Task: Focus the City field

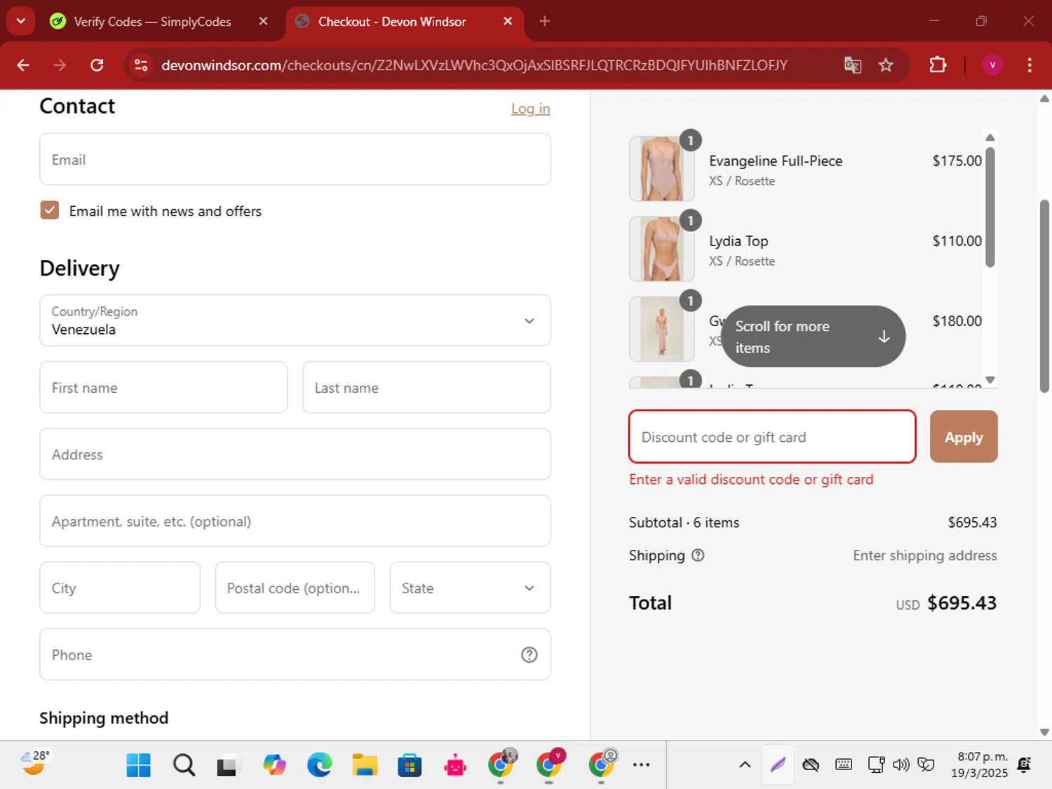Action: 120,588
